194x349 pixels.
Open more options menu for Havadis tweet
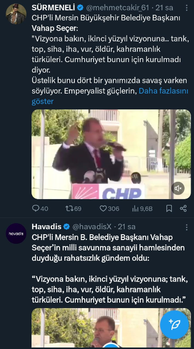[187, 227]
